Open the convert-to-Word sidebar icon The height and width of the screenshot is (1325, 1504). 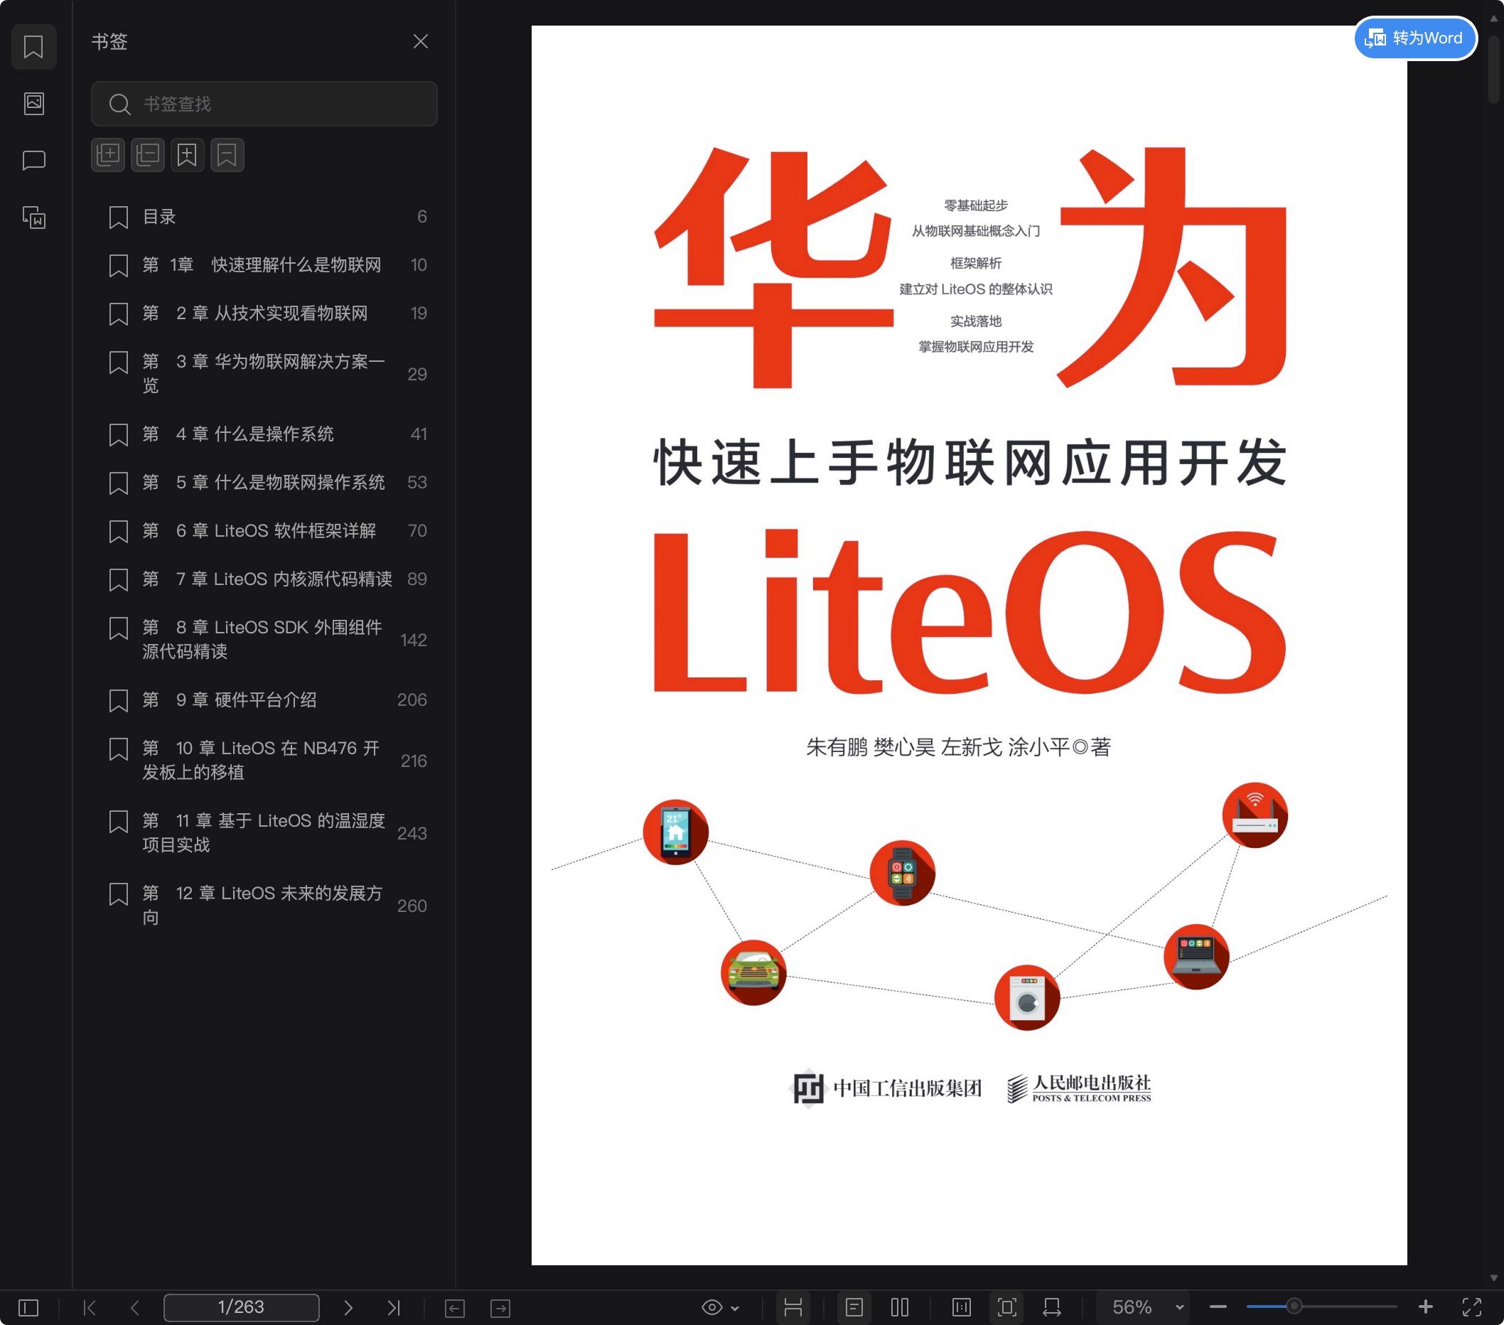(34, 218)
